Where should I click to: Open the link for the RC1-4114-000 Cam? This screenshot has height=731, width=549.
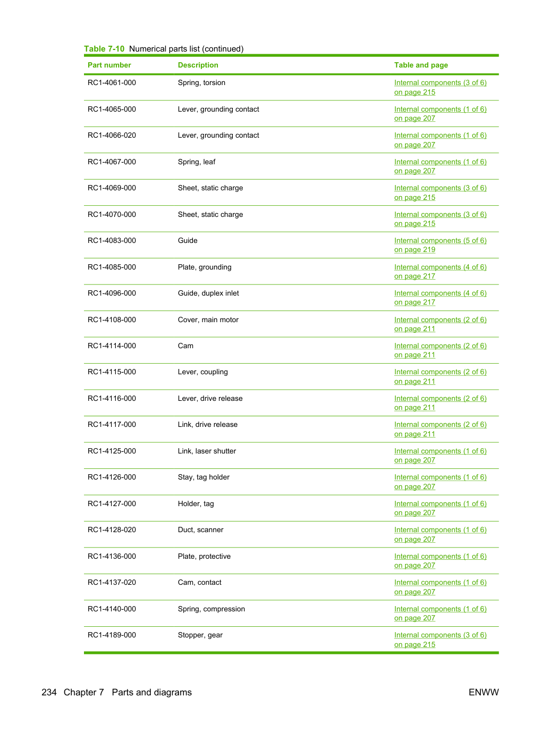point(440,350)
